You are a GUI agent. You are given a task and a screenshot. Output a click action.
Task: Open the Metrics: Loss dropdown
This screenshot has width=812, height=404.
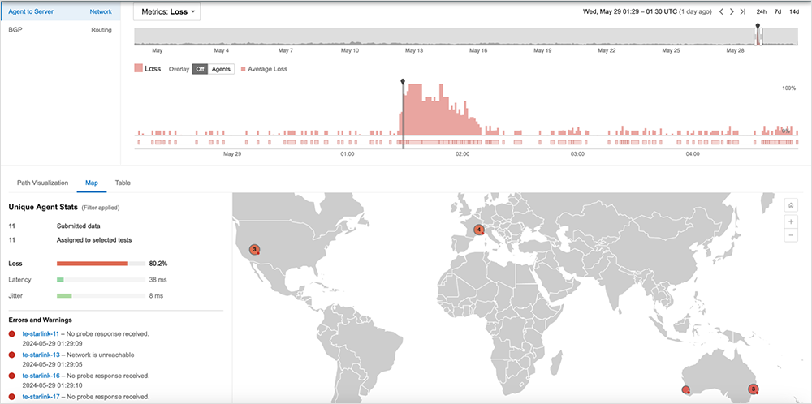(x=166, y=11)
